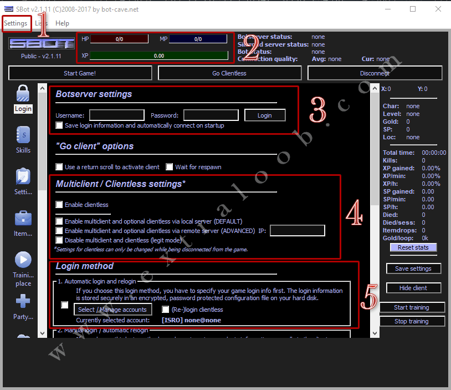Open the Help menu
The width and height of the screenshot is (451, 390).
pyautogui.click(x=62, y=23)
